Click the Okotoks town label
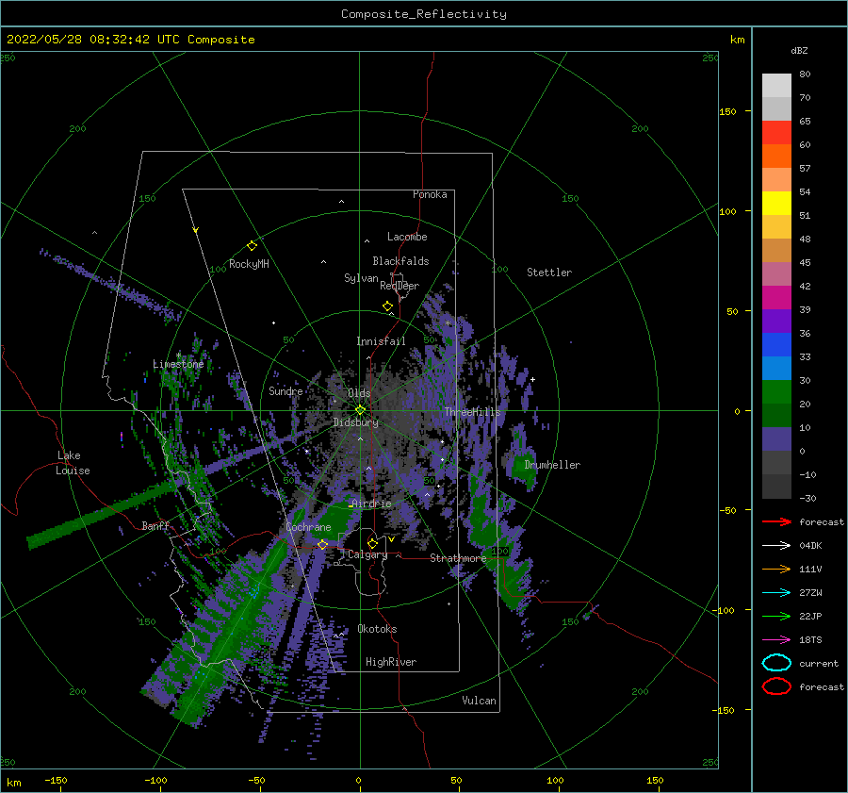The image size is (848, 793). coord(377,629)
